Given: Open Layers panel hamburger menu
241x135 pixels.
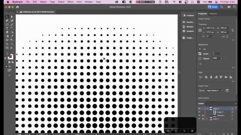Looking at the screenshot, I should pos(236,103).
